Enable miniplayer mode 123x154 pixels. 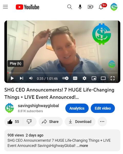pyautogui.click(x=94, y=78)
